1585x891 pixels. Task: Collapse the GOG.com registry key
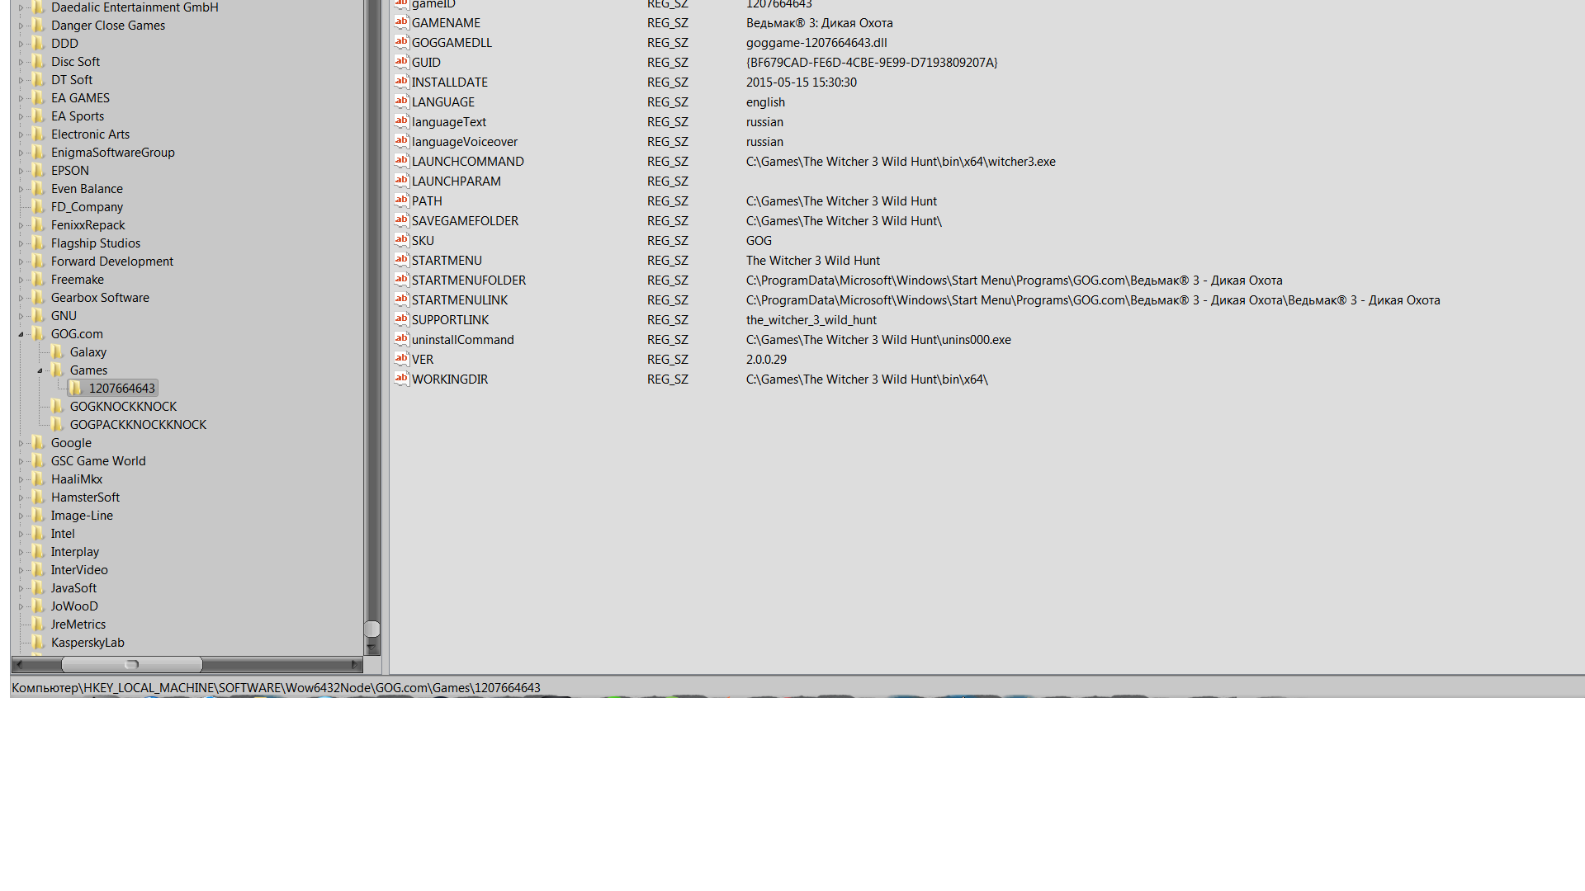(21, 334)
